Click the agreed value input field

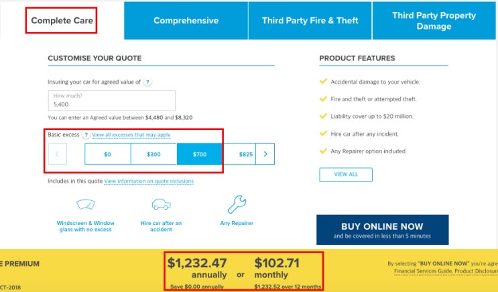coord(111,101)
